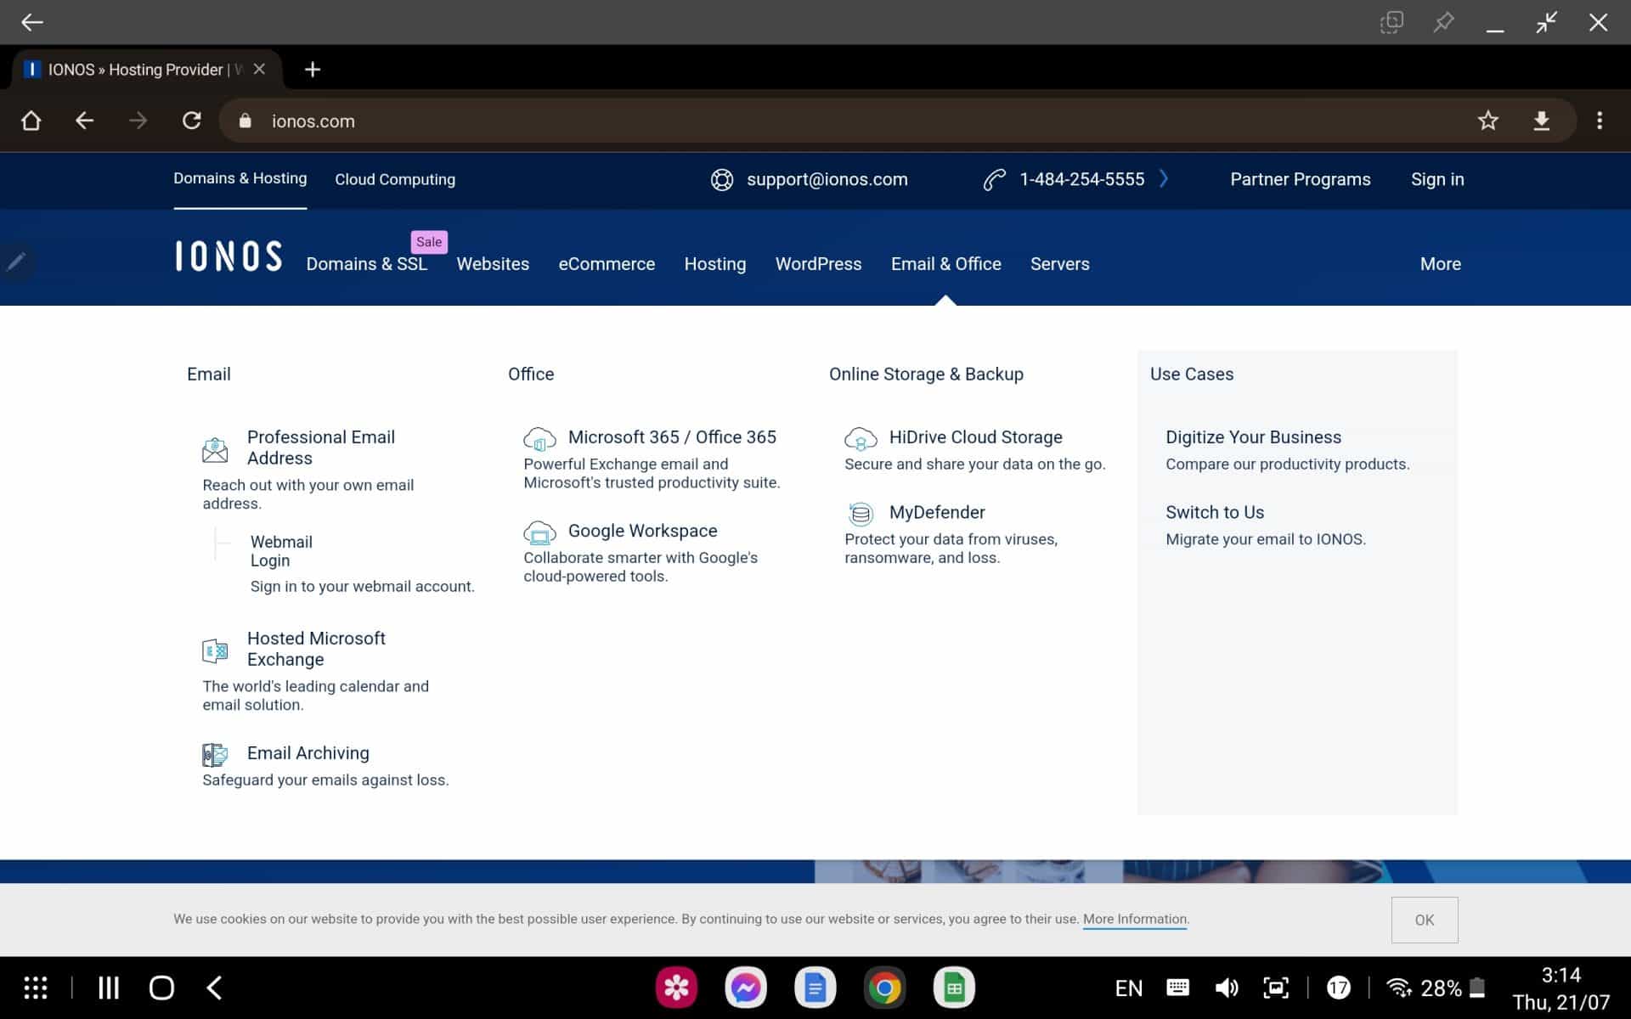Select the MyDefender shield icon
The height and width of the screenshot is (1019, 1631).
tap(861, 514)
